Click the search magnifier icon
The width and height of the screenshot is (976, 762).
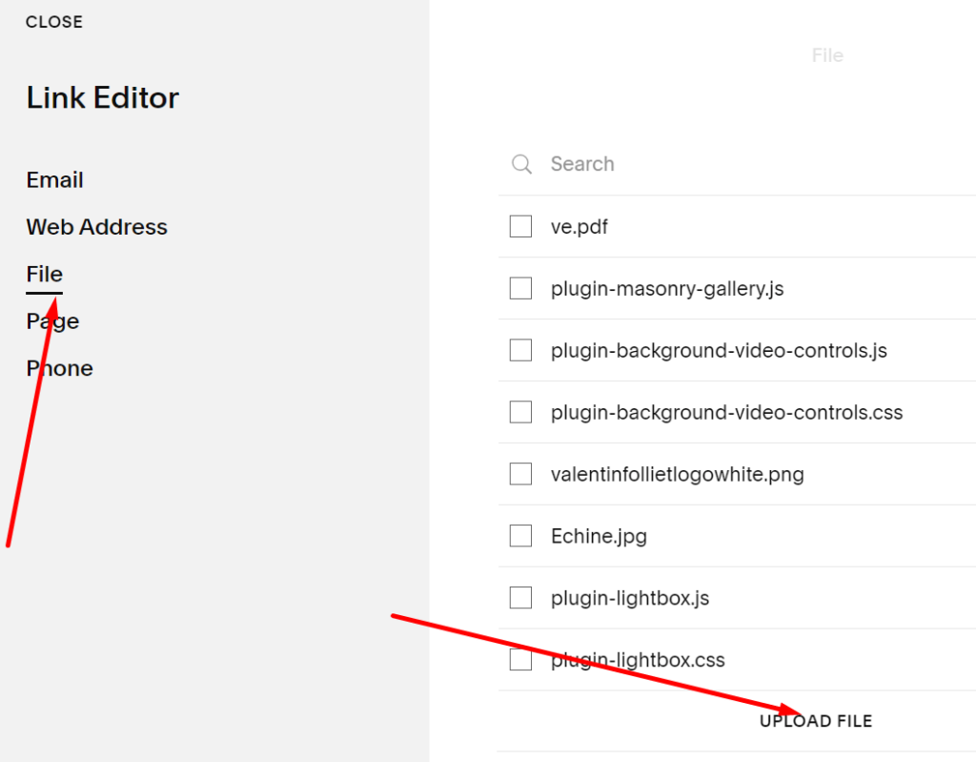(x=520, y=164)
